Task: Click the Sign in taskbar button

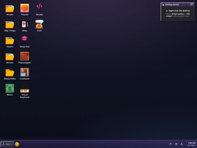Action: point(7,144)
